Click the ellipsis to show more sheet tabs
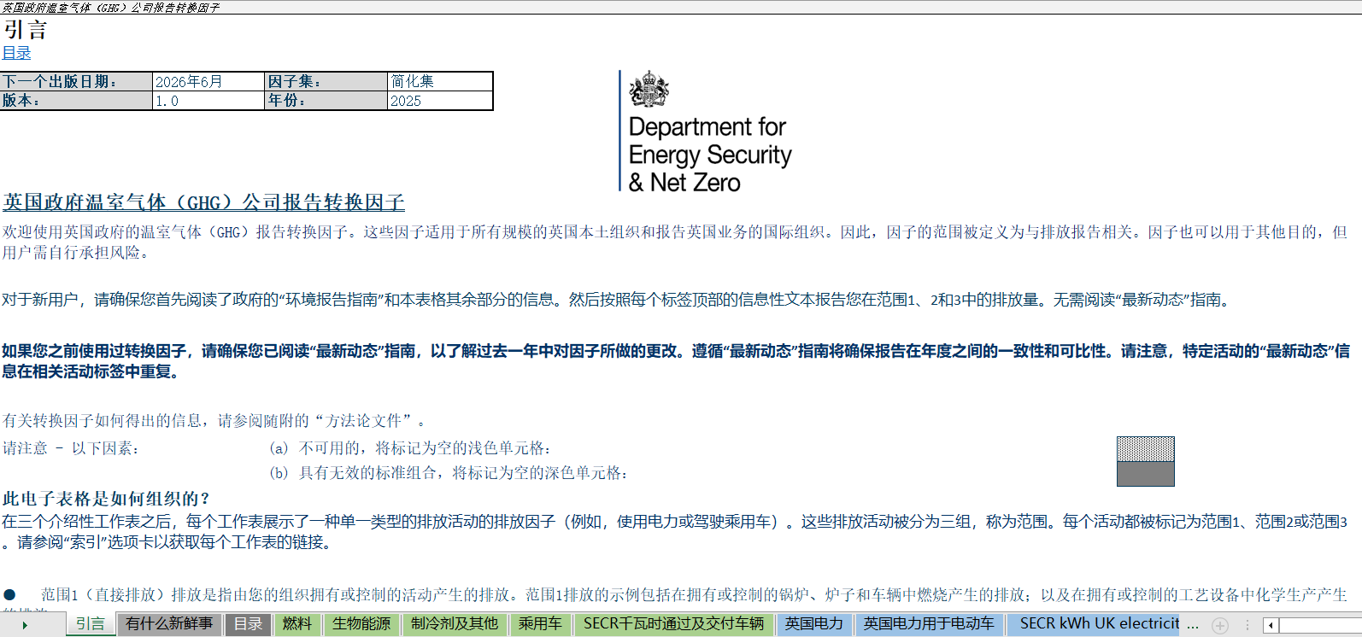This screenshot has height=637, width=1362. (1193, 625)
